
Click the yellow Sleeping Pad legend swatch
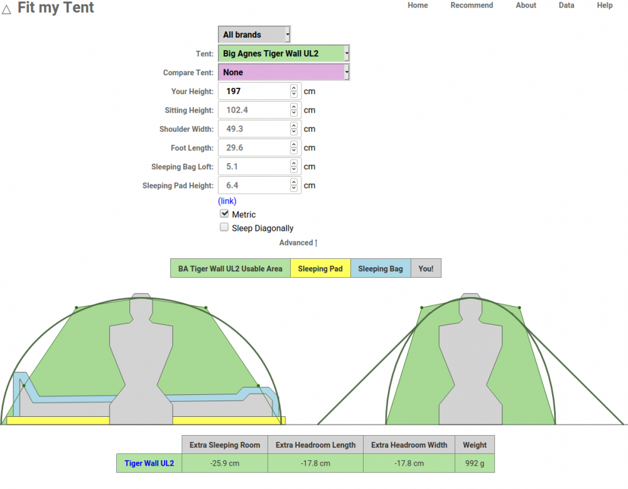tap(320, 268)
